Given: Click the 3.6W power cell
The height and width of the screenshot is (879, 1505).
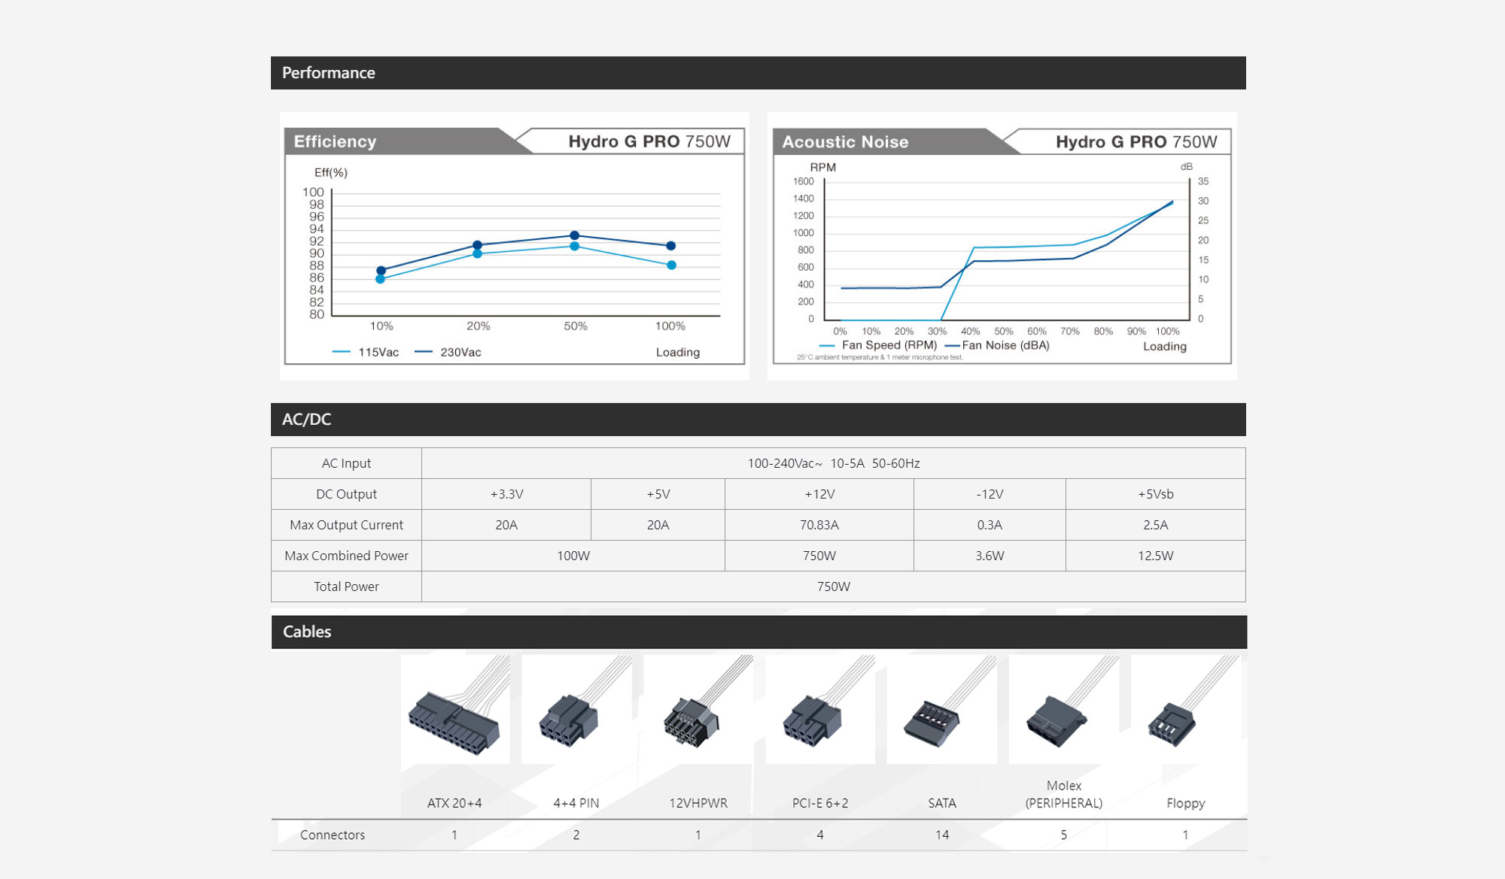Looking at the screenshot, I should [x=990, y=556].
